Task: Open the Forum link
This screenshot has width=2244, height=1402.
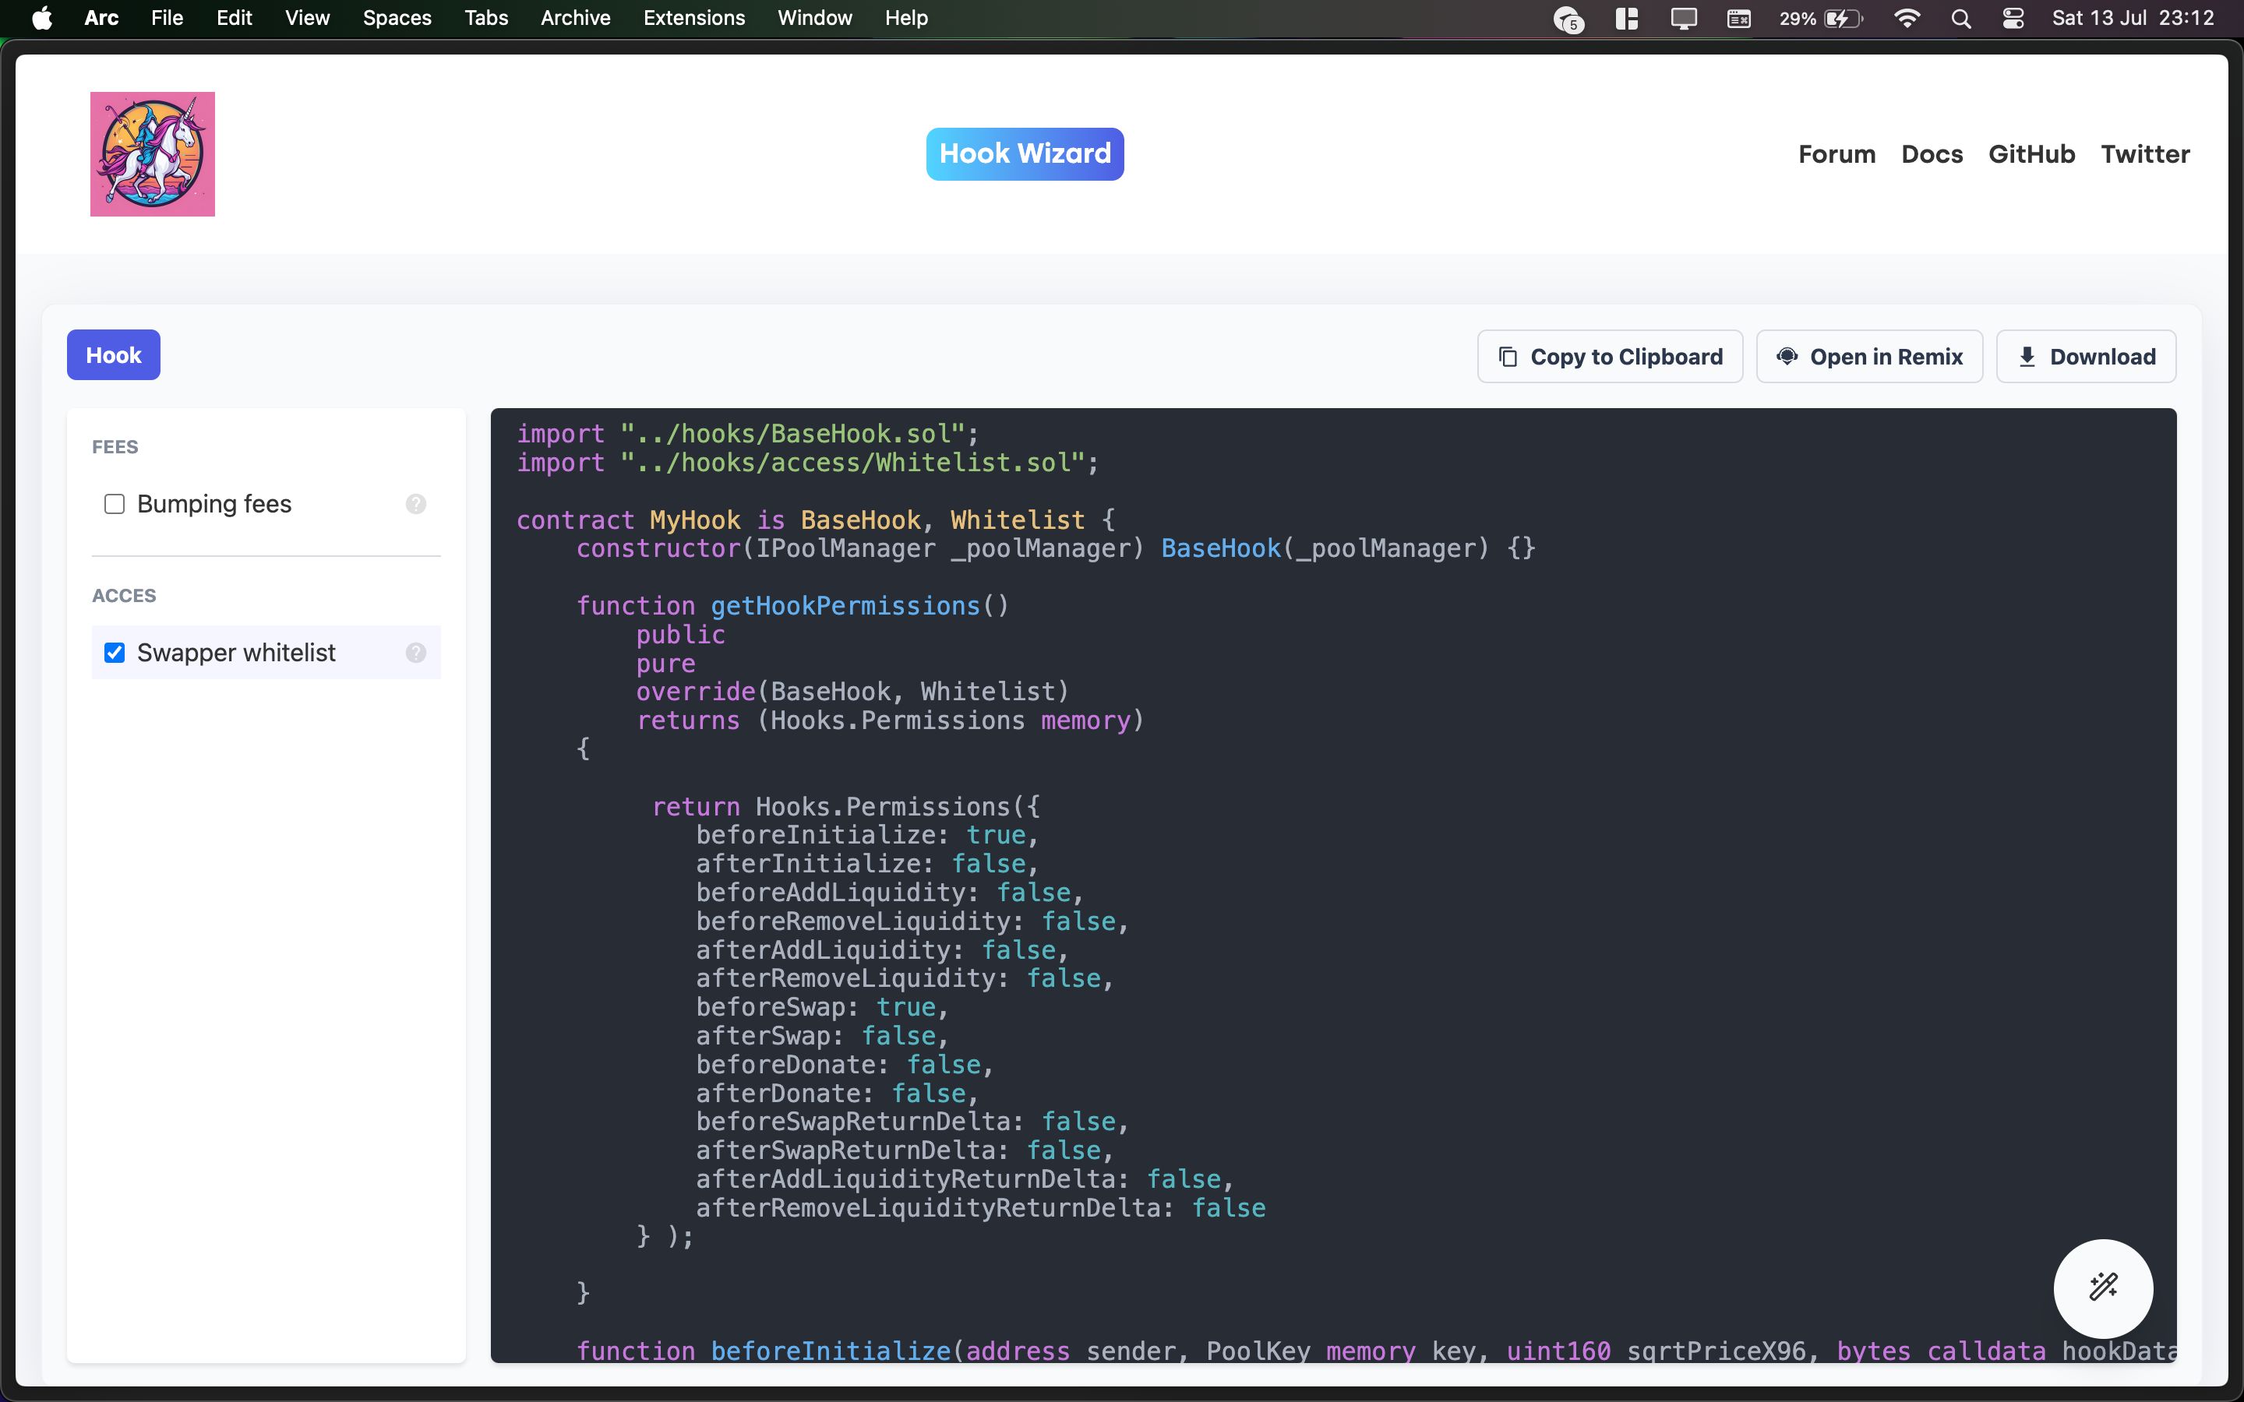Action: click(1837, 154)
